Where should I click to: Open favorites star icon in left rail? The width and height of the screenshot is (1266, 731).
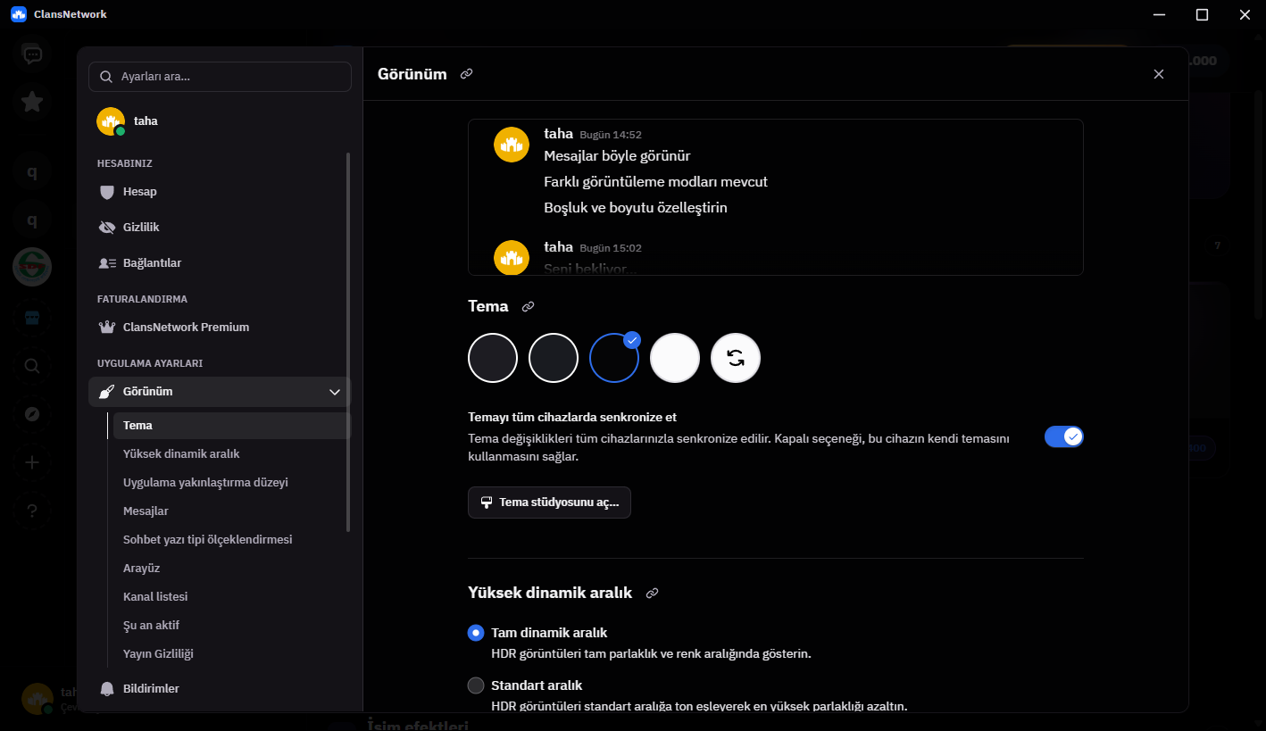coord(32,102)
